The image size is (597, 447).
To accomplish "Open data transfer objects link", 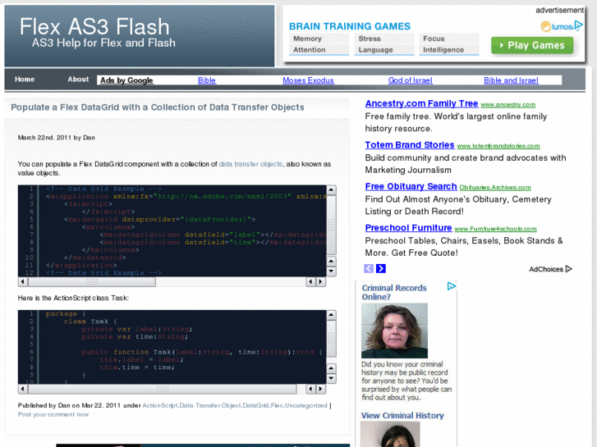I will [250, 164].
